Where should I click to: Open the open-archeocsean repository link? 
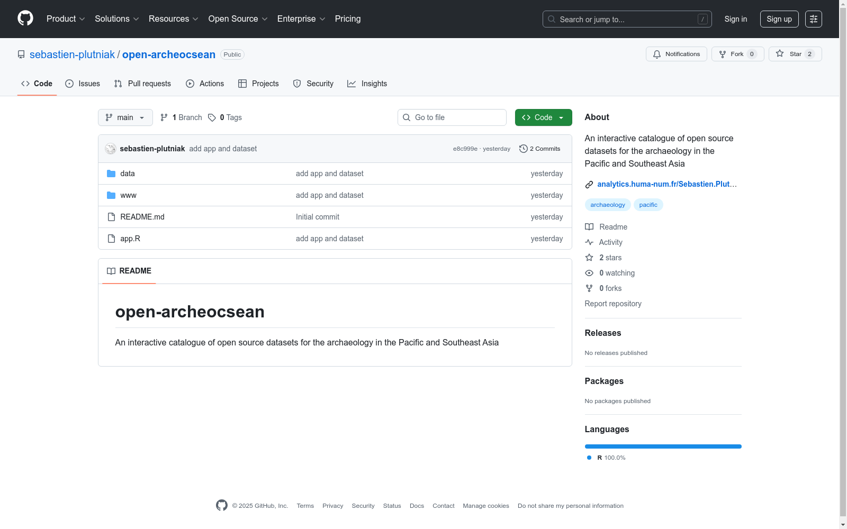pyautogui.click(x=169, y=54)
